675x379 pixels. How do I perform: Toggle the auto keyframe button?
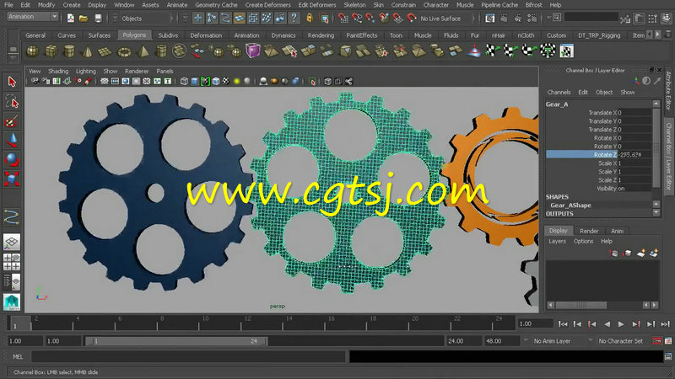point(657,341)
